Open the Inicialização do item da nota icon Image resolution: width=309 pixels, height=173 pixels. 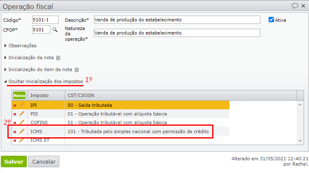pyautogui.click(x=77, y=70)
